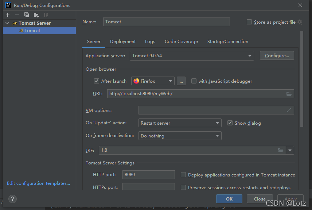Click the URL input field
This screenshot has width=312, height=210.
click(x=200, y=94)
